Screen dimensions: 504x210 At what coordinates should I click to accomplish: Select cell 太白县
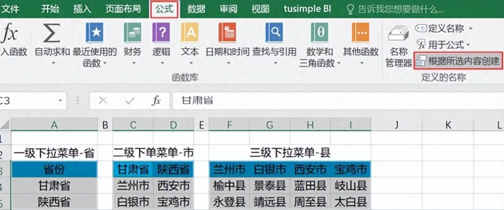click(350, 202)
